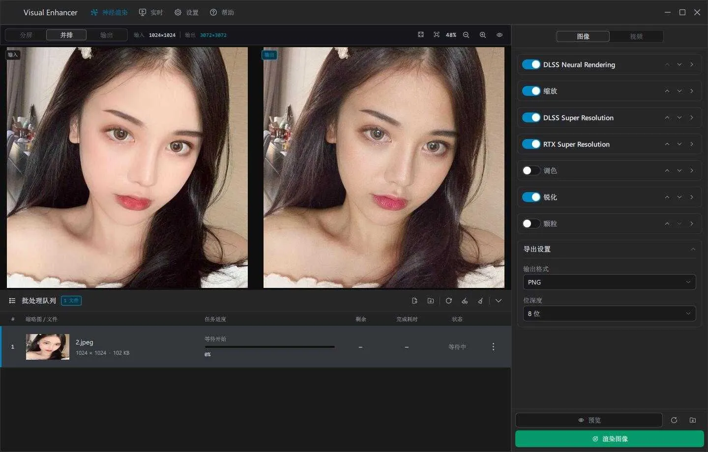Open the 神经渲染 menu tab
This screenshot has width=708, height=452.
(x=109, y=12)
